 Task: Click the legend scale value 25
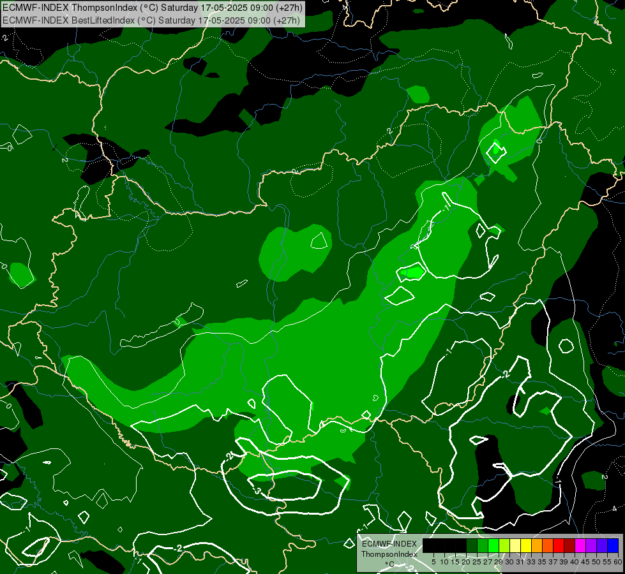[x=477, y=562]
